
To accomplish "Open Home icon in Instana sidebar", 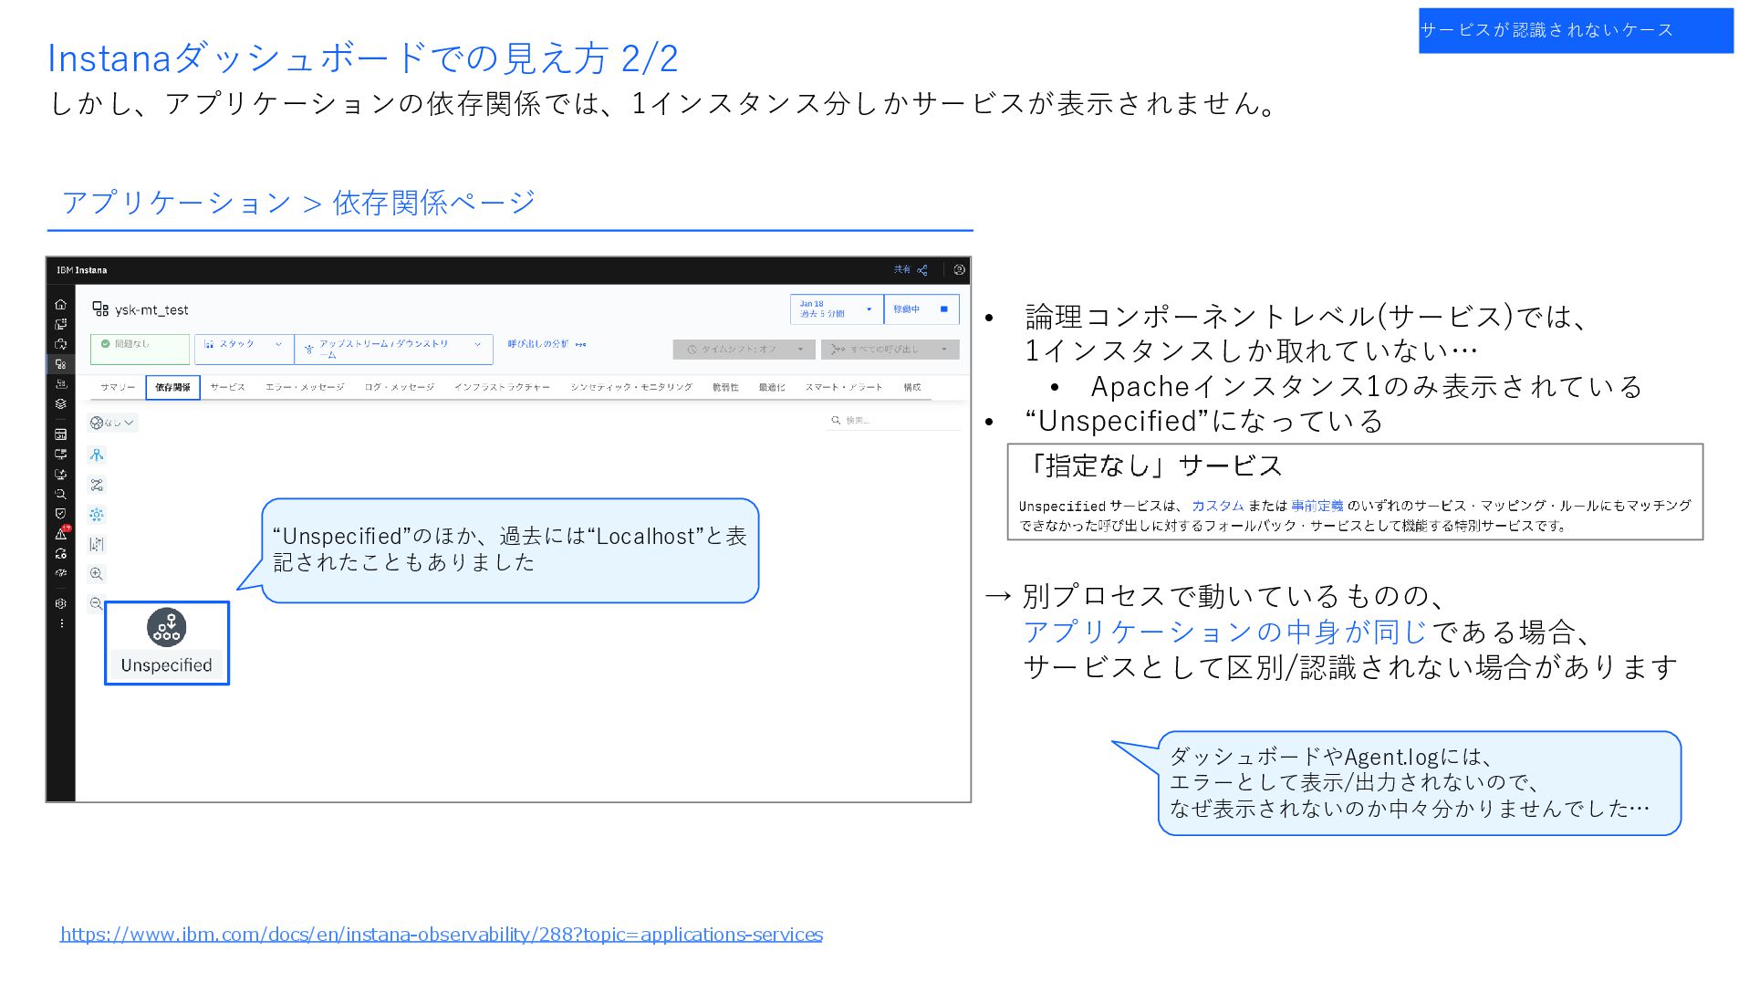I will tap(60, 304).
